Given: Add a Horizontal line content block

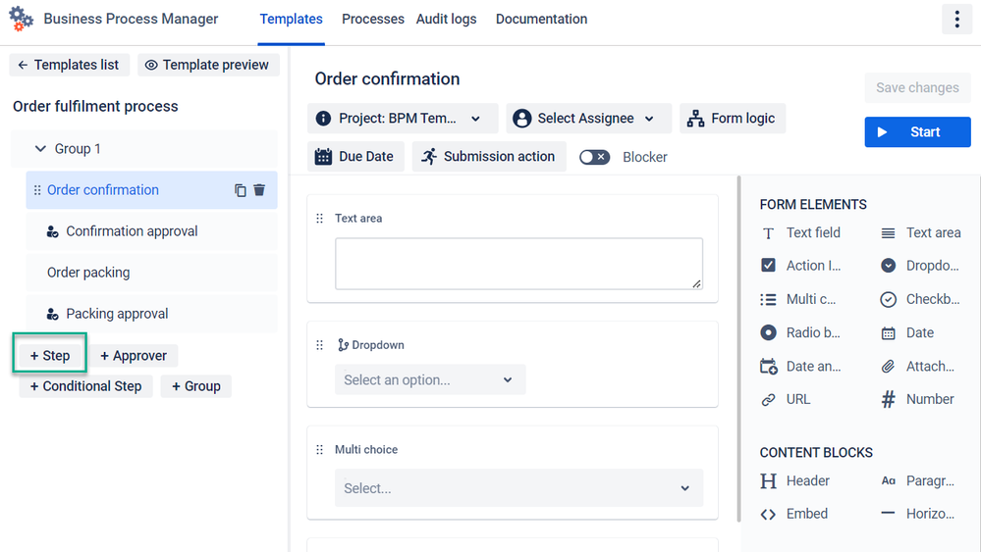Looking at the screenshot, I should 918,514.
